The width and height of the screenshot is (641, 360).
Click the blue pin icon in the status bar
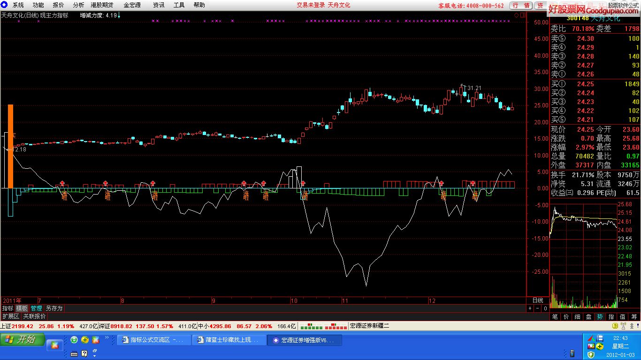click(x=637, y=326)
